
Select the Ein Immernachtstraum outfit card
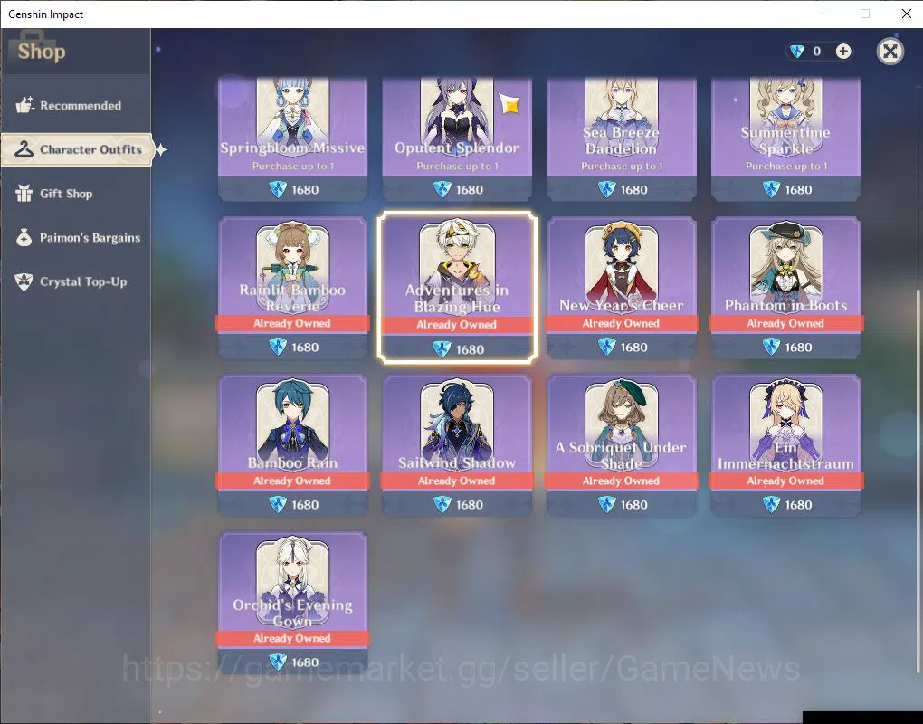785,445
